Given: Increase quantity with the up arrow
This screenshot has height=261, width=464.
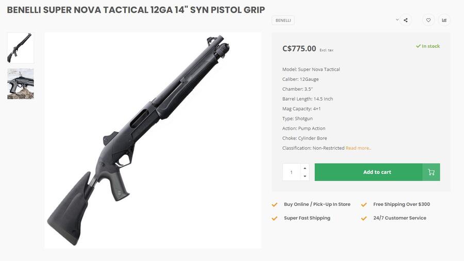Looking at the screenshot, I should 305,168.
